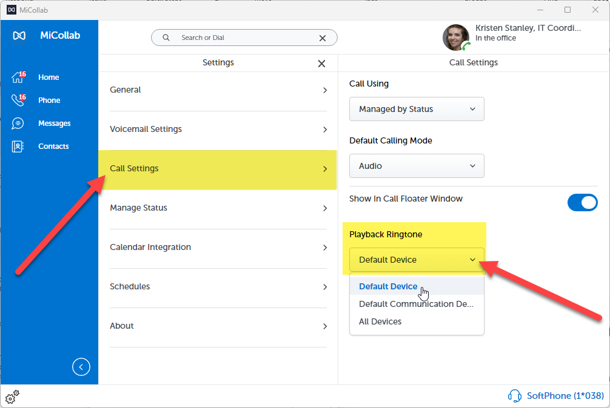Select All Devices ringtone option
610x408 pixels.
380,321
